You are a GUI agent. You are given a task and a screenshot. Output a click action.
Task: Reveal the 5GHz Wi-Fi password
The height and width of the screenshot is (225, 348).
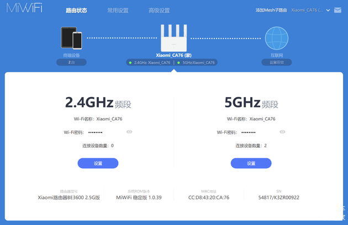[x=282, y=132]
